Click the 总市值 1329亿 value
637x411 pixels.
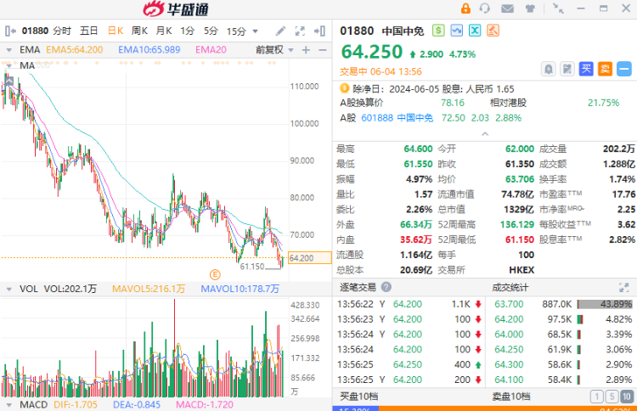pos(519,209)
